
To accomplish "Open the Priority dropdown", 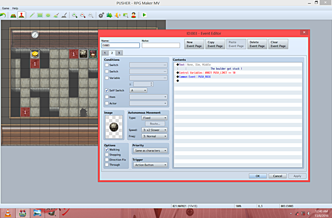I will (150, 151).
